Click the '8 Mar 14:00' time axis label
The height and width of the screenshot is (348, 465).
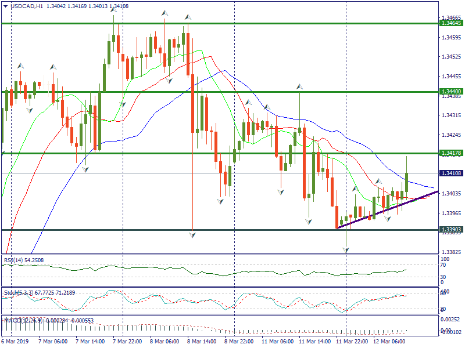[202, 342]
